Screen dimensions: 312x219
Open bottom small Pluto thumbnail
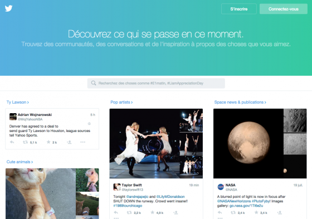(x=295, y=167)
